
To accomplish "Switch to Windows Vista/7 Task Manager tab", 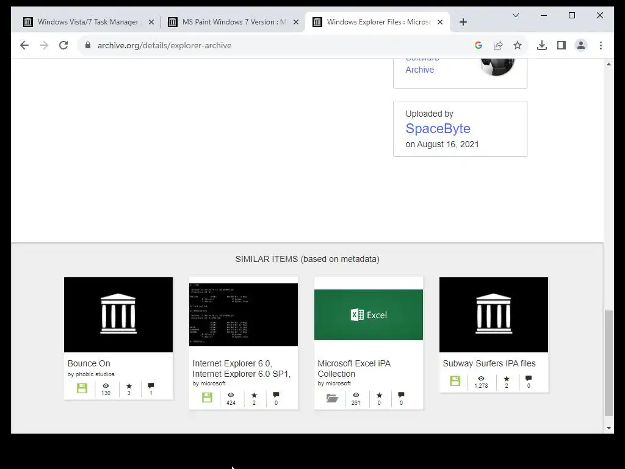I will coord(88,22).
